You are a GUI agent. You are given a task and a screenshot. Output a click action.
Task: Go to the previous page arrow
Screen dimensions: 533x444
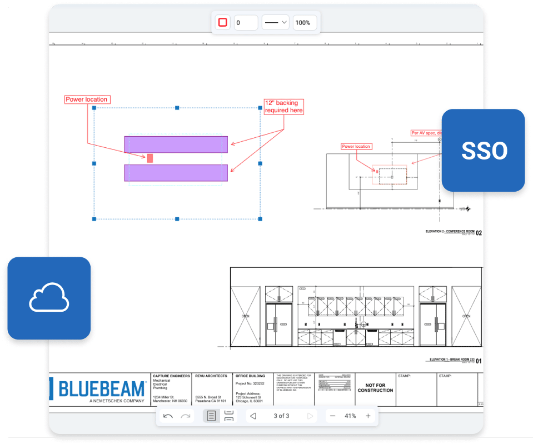[x=253, y=415]
